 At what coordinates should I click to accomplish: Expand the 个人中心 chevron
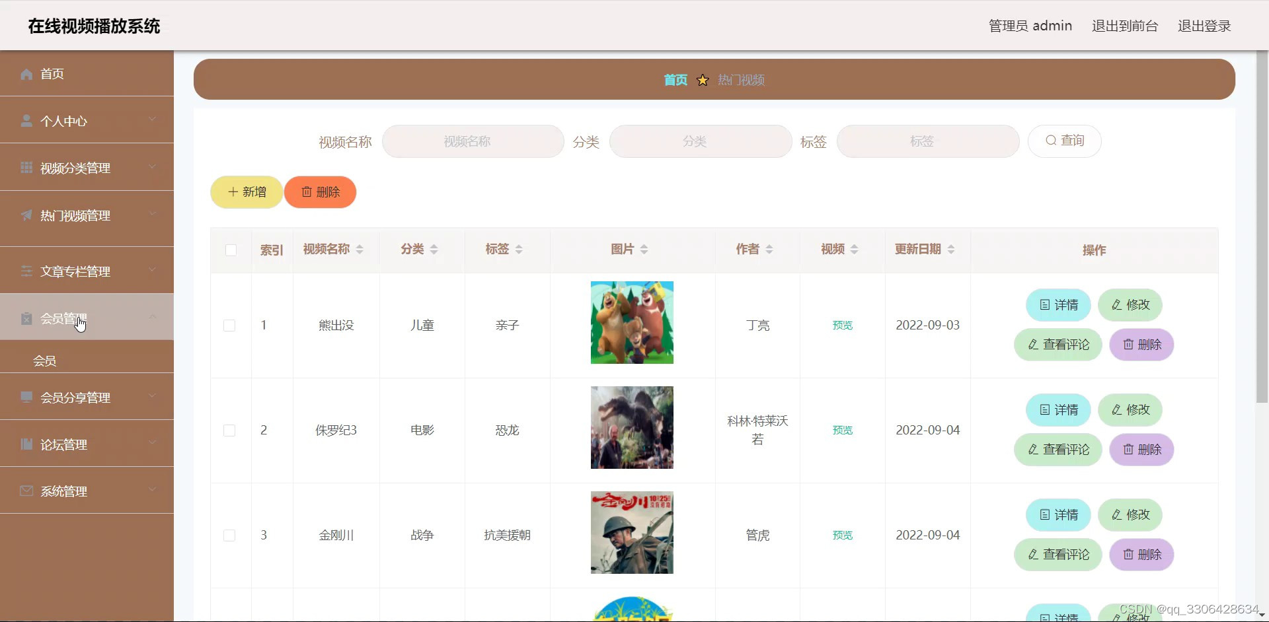tap(153, 120)
